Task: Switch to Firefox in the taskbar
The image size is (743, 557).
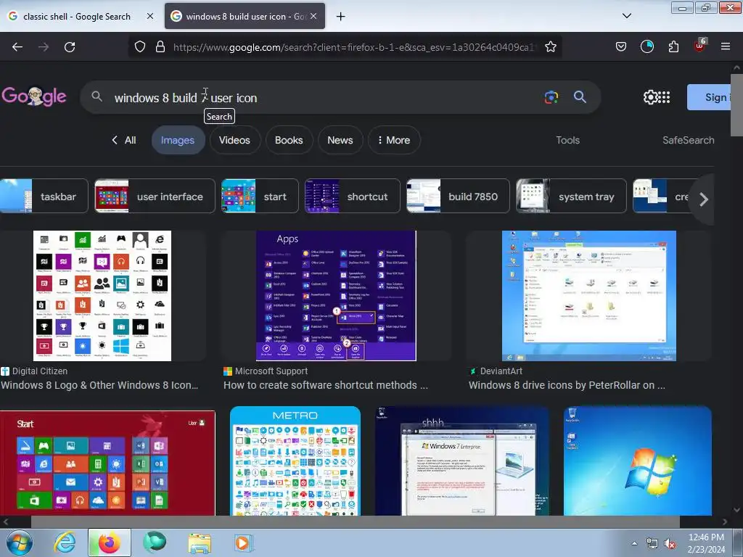Action: pos(109,542)
